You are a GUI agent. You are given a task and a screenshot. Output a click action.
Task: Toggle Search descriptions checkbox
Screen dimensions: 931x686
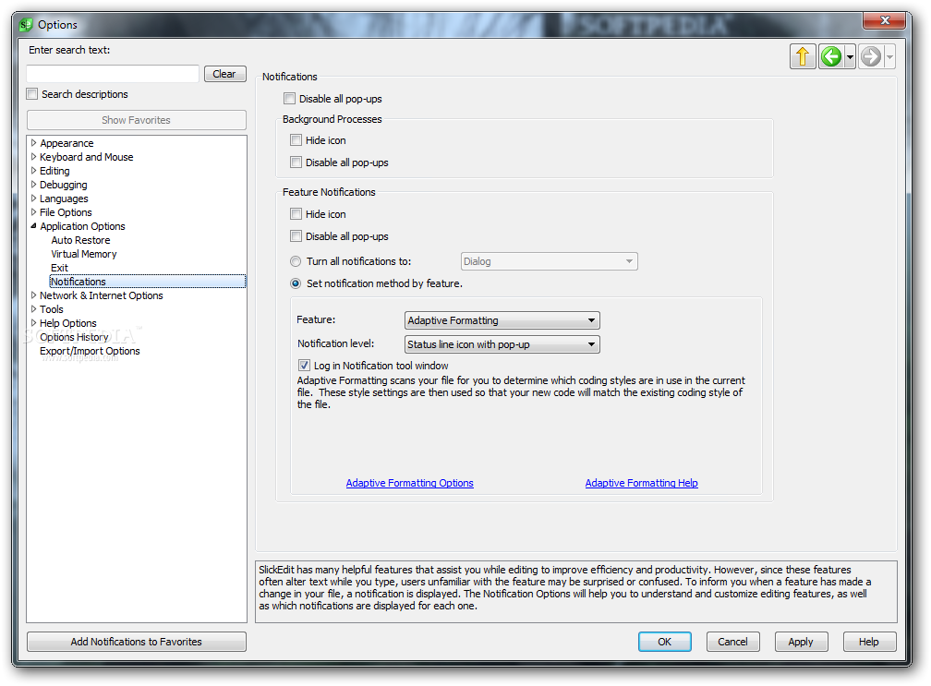click(x=32, y=94)
